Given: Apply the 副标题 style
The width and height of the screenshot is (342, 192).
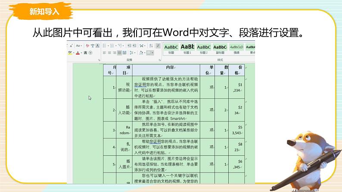Looking at the screenshot, I should point(220,49).
